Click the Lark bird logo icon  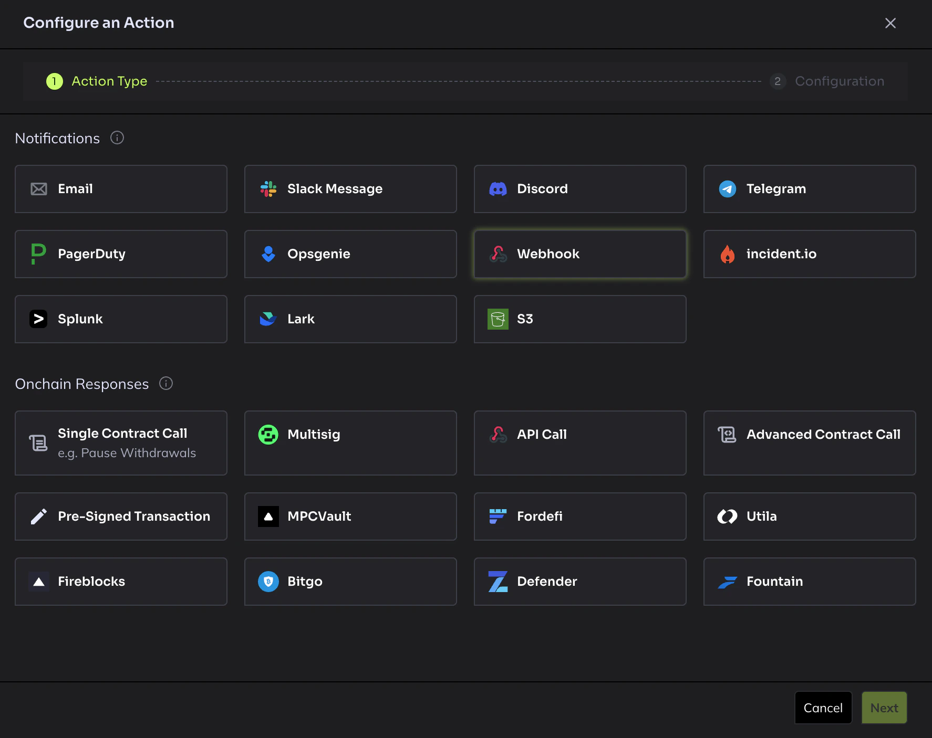[x=268, y=319]
